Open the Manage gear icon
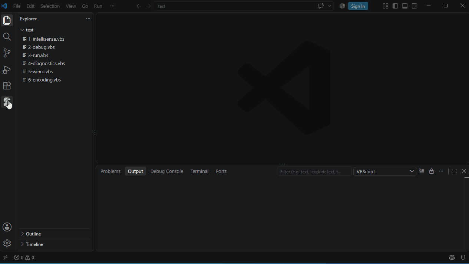The height and width of the screenshot is (264, 469). pyautogui.click(x=7, y=243)
